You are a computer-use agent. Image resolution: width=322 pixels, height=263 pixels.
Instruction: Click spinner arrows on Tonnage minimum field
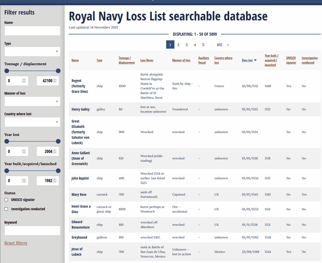click(x=24, y=81)
